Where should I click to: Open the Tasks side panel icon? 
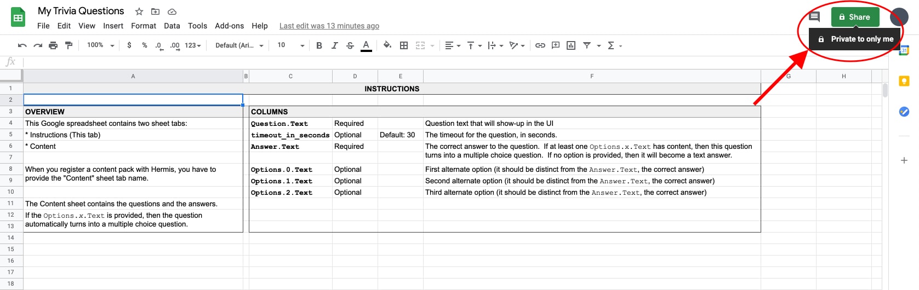[x=904, y=112]
